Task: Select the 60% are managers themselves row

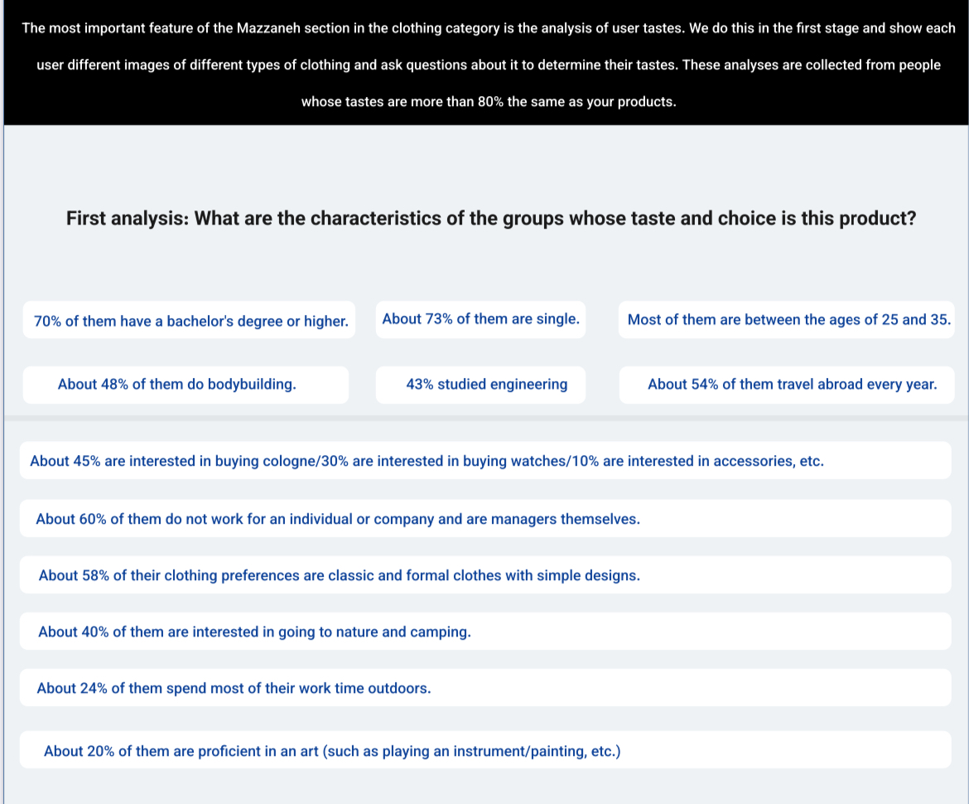Action: pyautogui.click(x=338, y=519)
